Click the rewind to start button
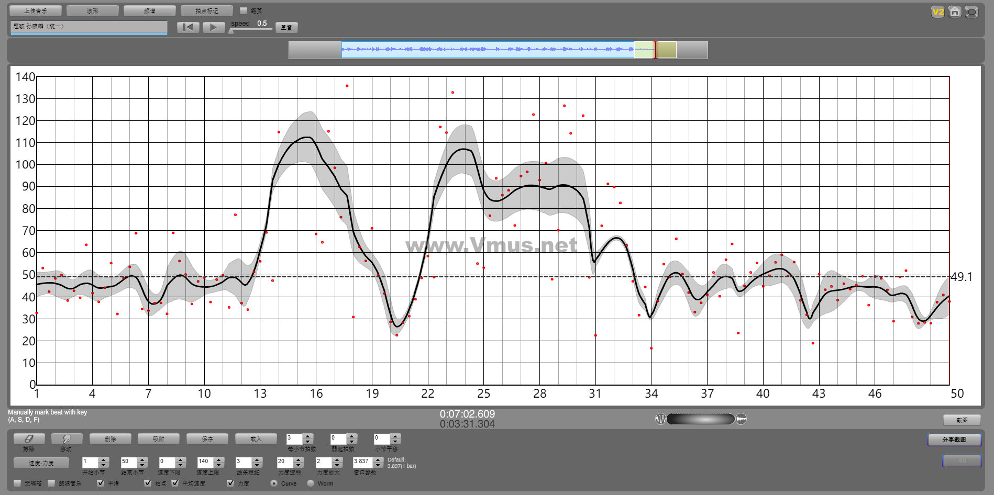The width and height of the screenshot is (994, 495). tap(188, 27)
